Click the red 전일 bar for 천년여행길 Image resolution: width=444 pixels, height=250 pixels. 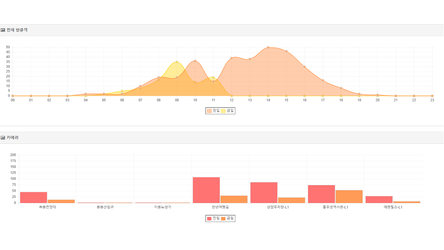click(206, 190)
